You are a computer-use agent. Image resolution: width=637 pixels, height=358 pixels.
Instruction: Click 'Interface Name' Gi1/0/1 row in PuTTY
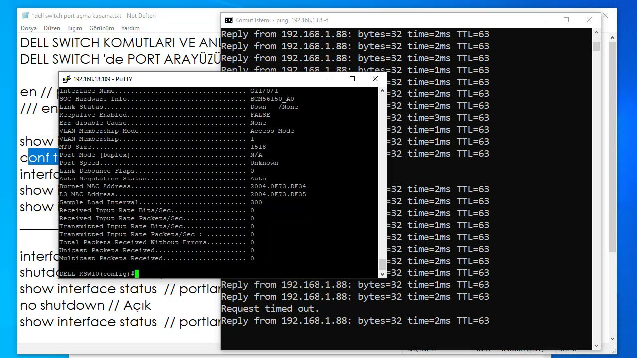tap(168, 91)
